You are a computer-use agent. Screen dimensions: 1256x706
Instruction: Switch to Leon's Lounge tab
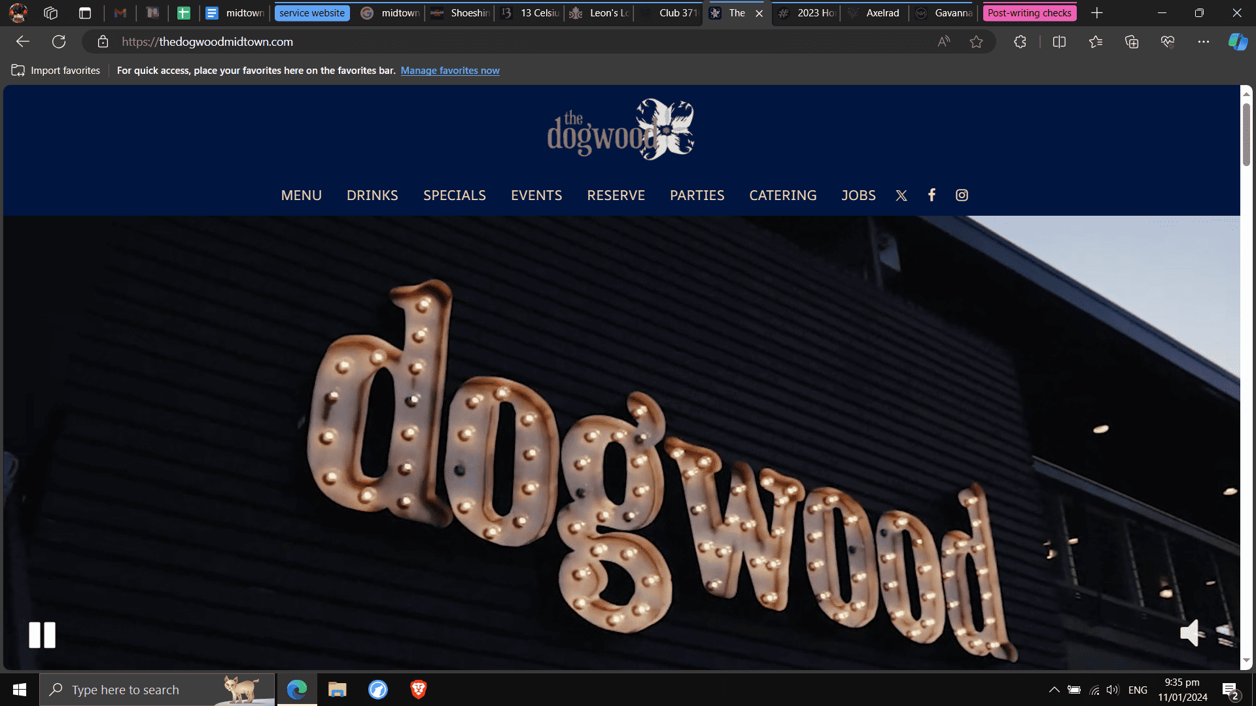coord(599,13)
